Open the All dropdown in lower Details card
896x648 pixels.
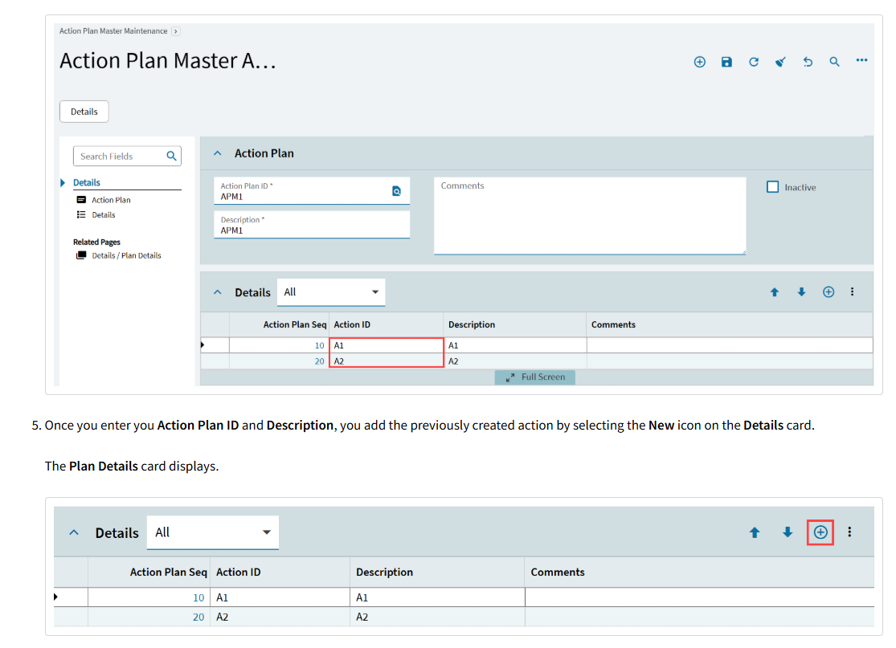click(213, 532)
